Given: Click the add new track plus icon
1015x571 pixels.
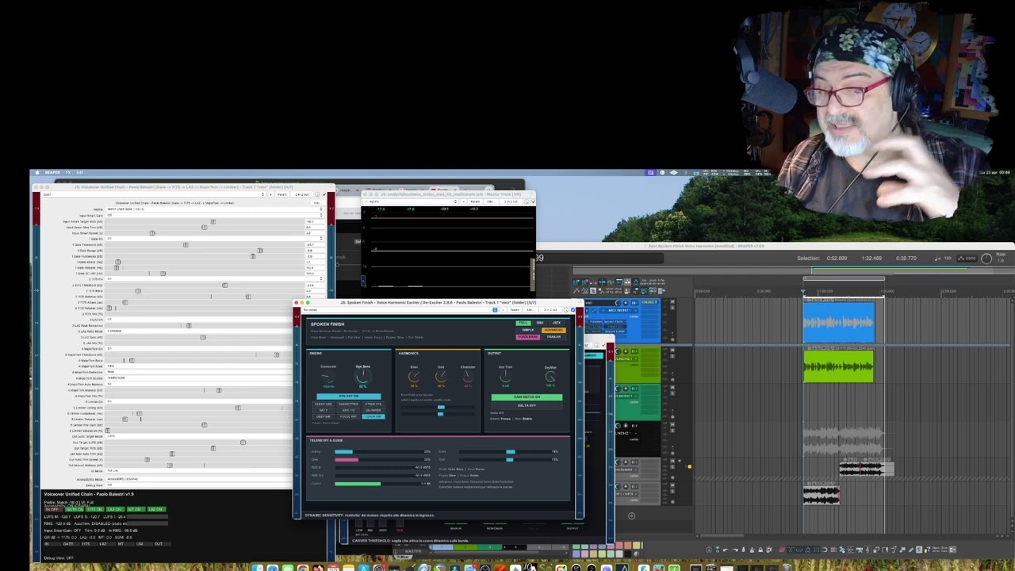Looking at the screenshot, I should coord(631,516).
